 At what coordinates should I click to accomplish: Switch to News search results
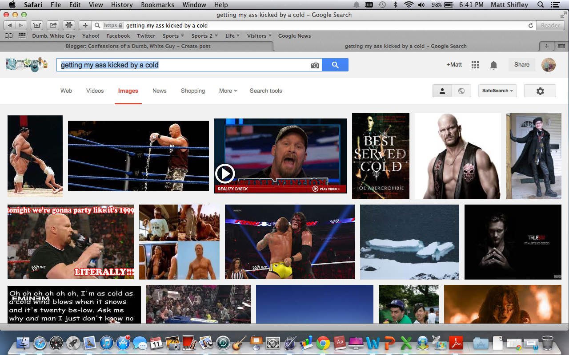(159, 91)
